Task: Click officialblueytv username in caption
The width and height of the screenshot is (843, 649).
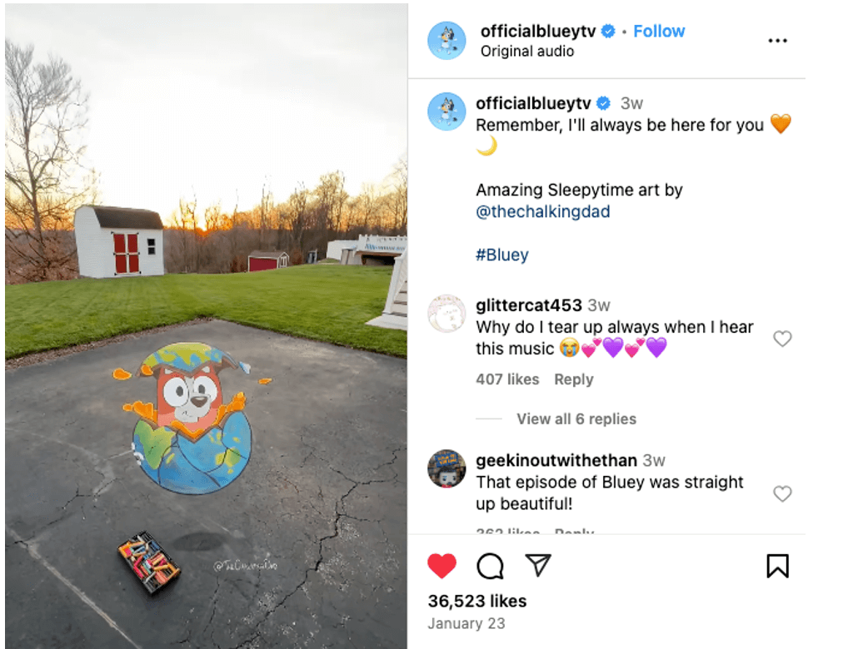Action: (x=533, y=103)
